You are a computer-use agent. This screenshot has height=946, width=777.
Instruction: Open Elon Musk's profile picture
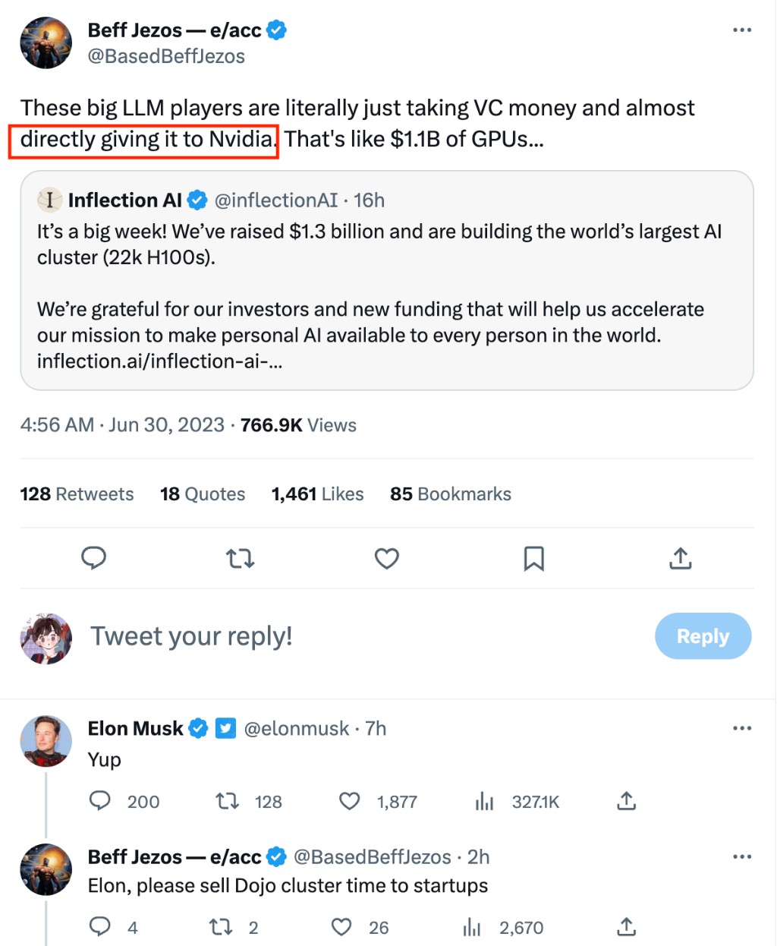coord(46,741)
